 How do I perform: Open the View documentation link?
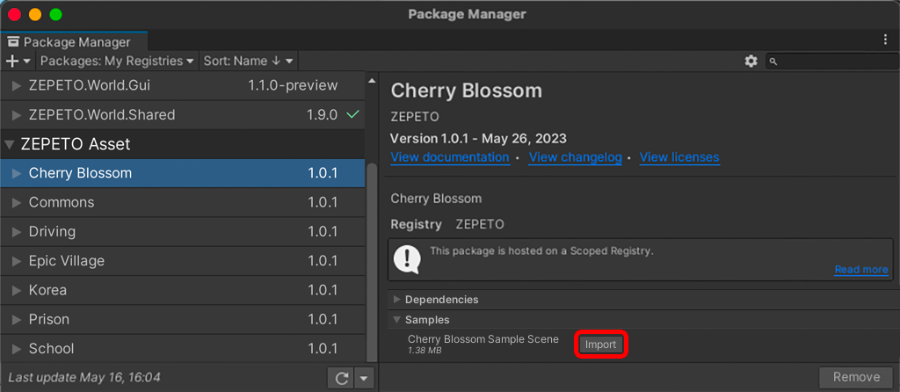(x=449, y=157)
